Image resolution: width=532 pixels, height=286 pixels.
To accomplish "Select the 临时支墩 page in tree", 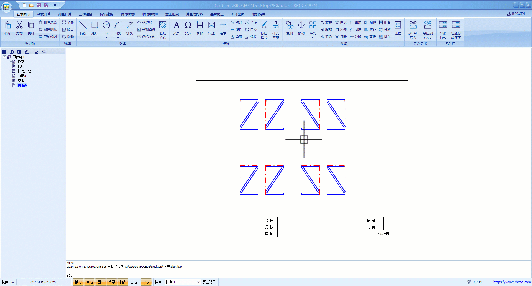I will click(x=24, y=71).
